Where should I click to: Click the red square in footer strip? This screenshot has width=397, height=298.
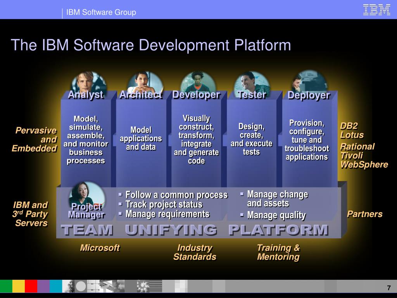tap(31, 286)
